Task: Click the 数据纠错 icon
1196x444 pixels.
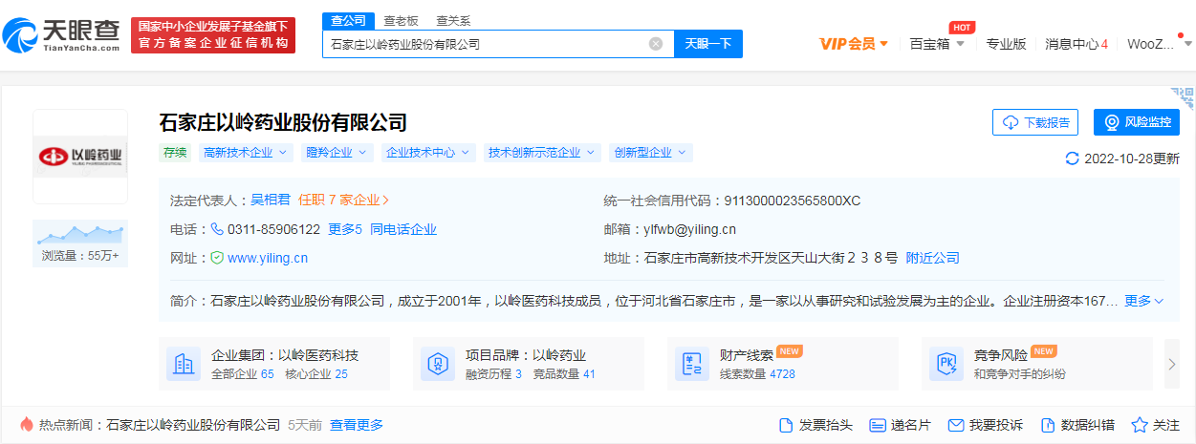Action: click(x=1047, y=425)
